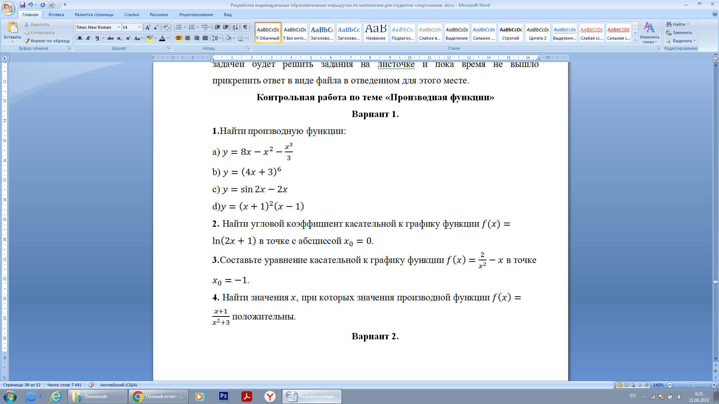
Task: Apply numbered list
Action: tap(192, 27)
